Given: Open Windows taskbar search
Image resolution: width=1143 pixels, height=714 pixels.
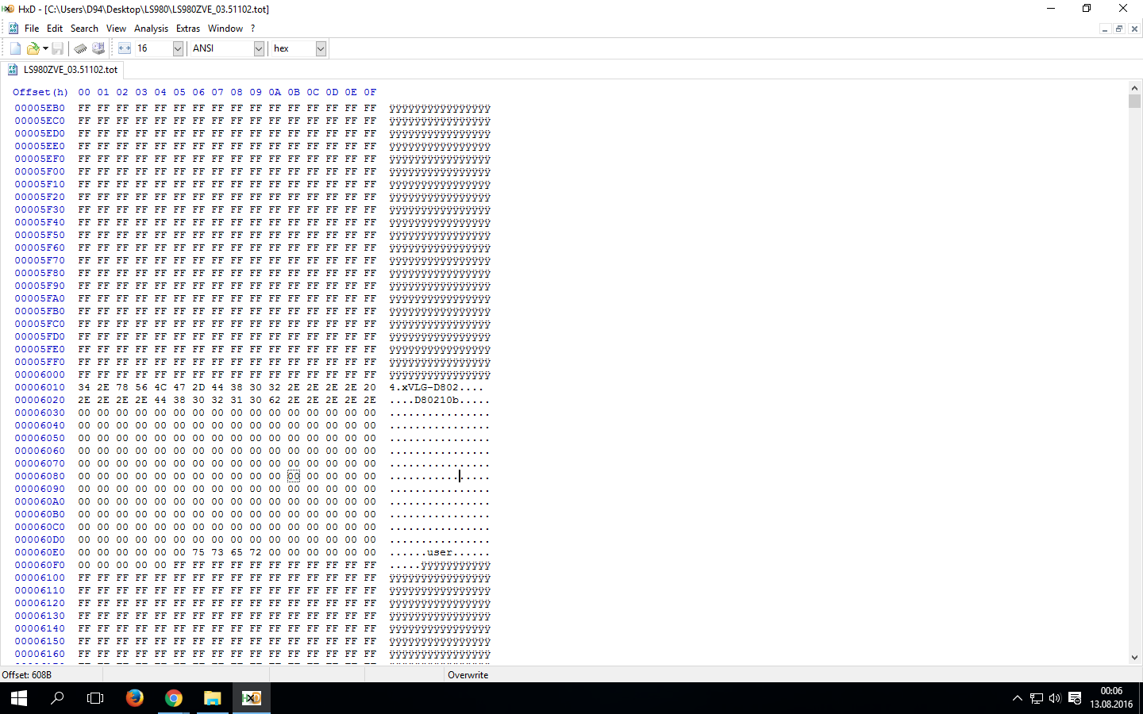Looking at the screenshot, I should coord(57,698).
